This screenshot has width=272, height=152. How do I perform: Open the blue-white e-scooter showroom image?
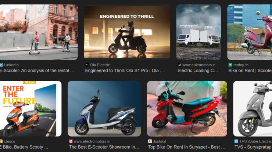click(104, 109)
